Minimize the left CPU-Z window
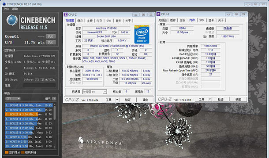This screenshot has height=158, width=269. [136, 14]
